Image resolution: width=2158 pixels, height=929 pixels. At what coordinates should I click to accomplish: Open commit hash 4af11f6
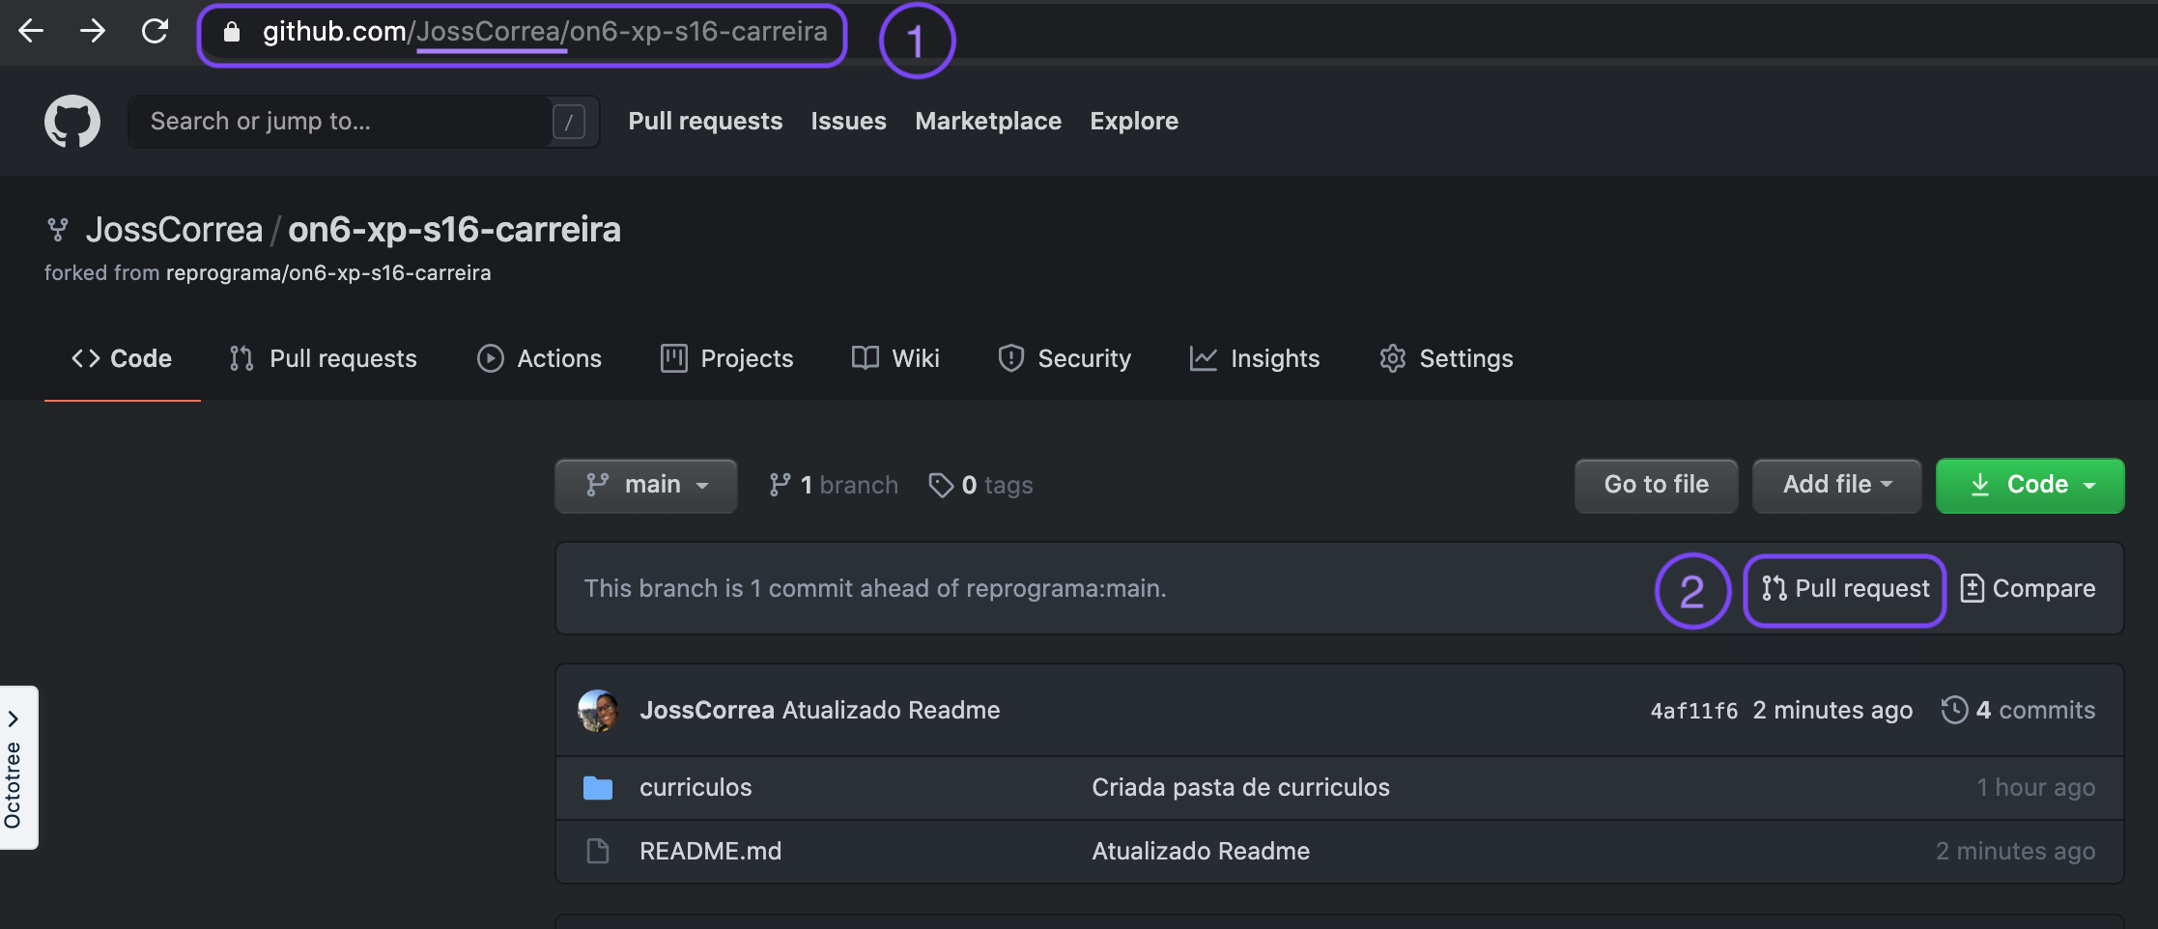[1693, 712]
